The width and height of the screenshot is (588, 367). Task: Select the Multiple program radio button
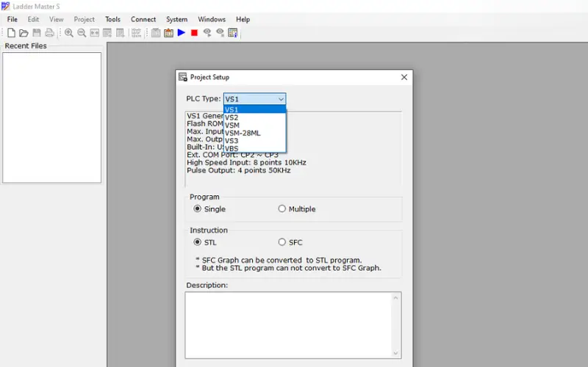click(282, 208)
